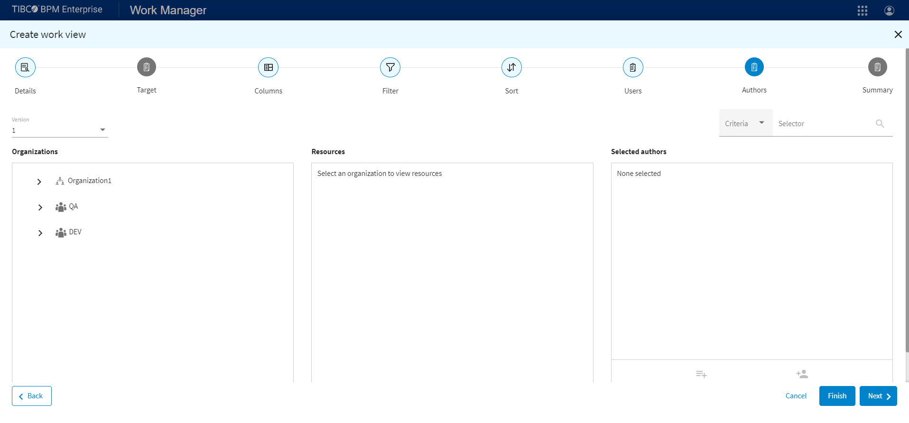Click the Cancel link

pyautogui.click(x=796, y=396)
